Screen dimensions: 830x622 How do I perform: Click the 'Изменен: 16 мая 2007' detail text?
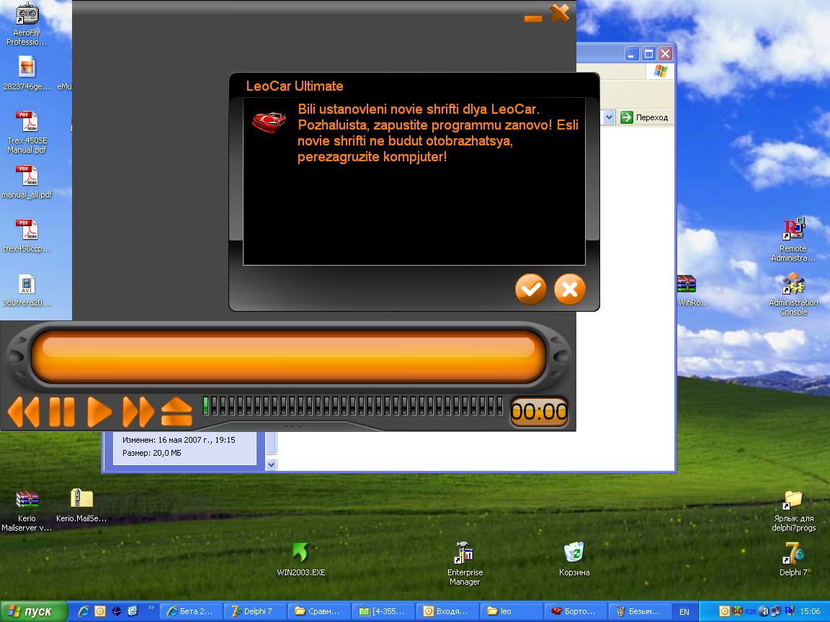pyautogui.click(x=179, y=440)
